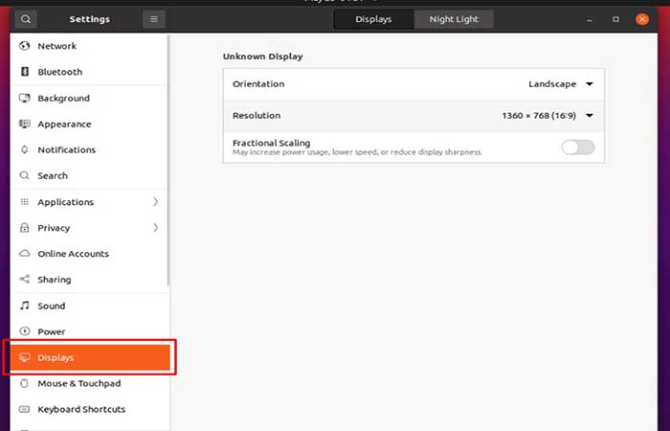
Task: Click the Search magnifier icon in sidebar
Action: [x=24, y=175]
